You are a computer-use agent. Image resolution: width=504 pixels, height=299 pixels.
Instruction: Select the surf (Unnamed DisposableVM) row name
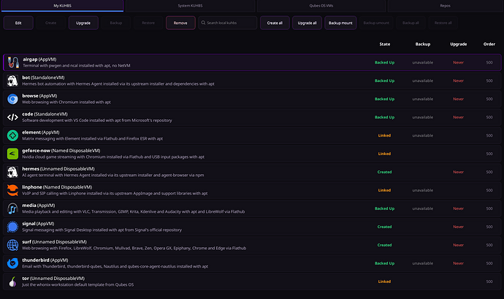[x=54, y=242]
